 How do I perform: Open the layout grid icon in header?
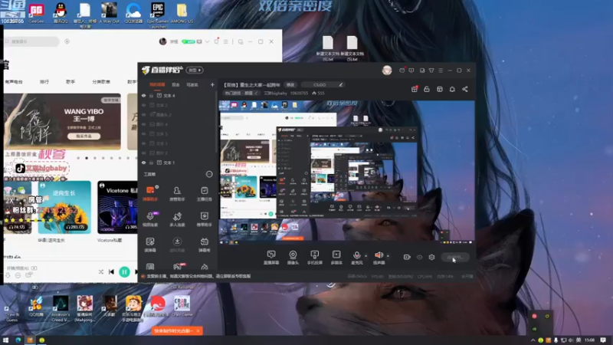coord(440,89)
